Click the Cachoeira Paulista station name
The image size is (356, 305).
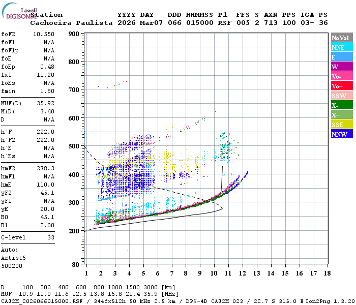tap(71, 23)
